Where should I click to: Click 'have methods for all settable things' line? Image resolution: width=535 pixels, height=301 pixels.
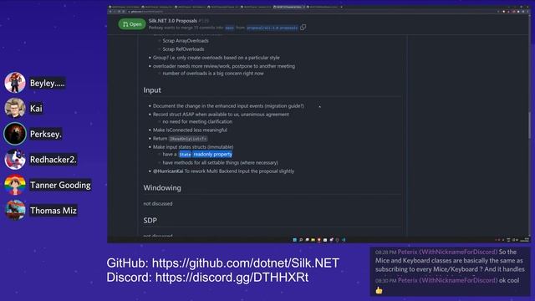tap(220, 163)
